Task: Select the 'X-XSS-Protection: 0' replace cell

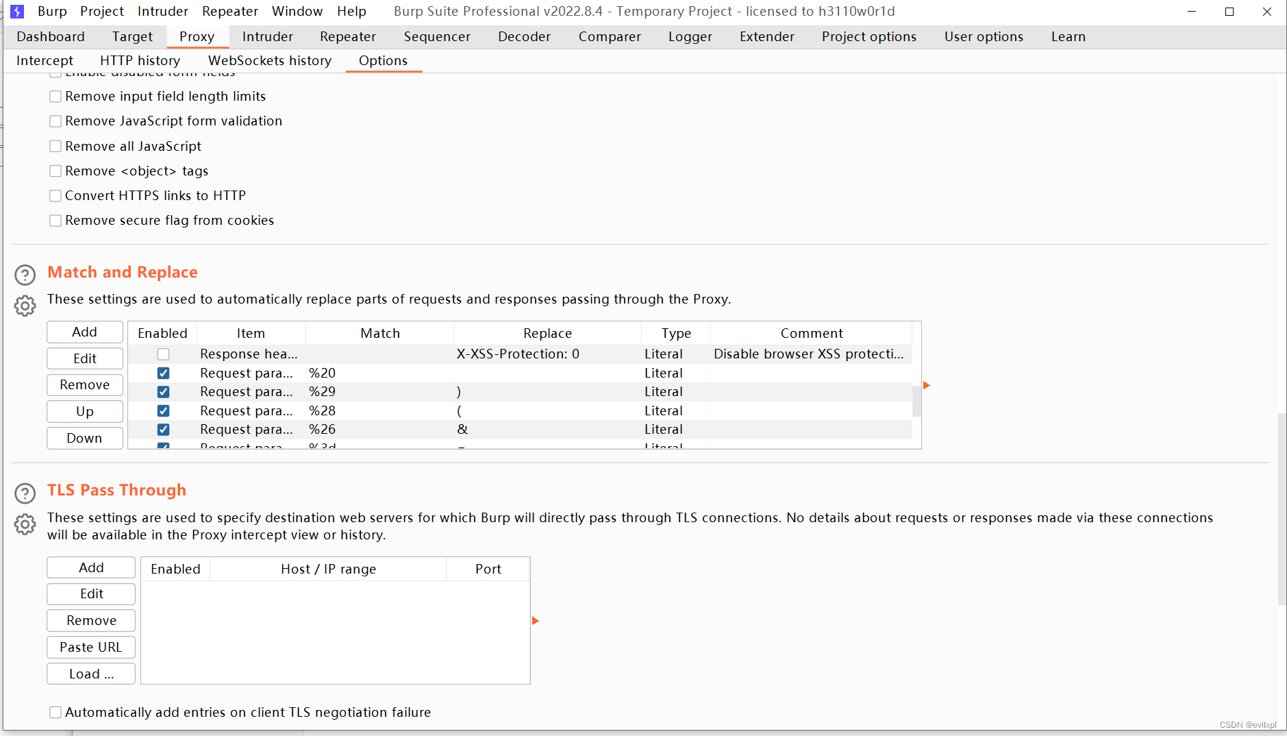Action: (x=547, y=354)
